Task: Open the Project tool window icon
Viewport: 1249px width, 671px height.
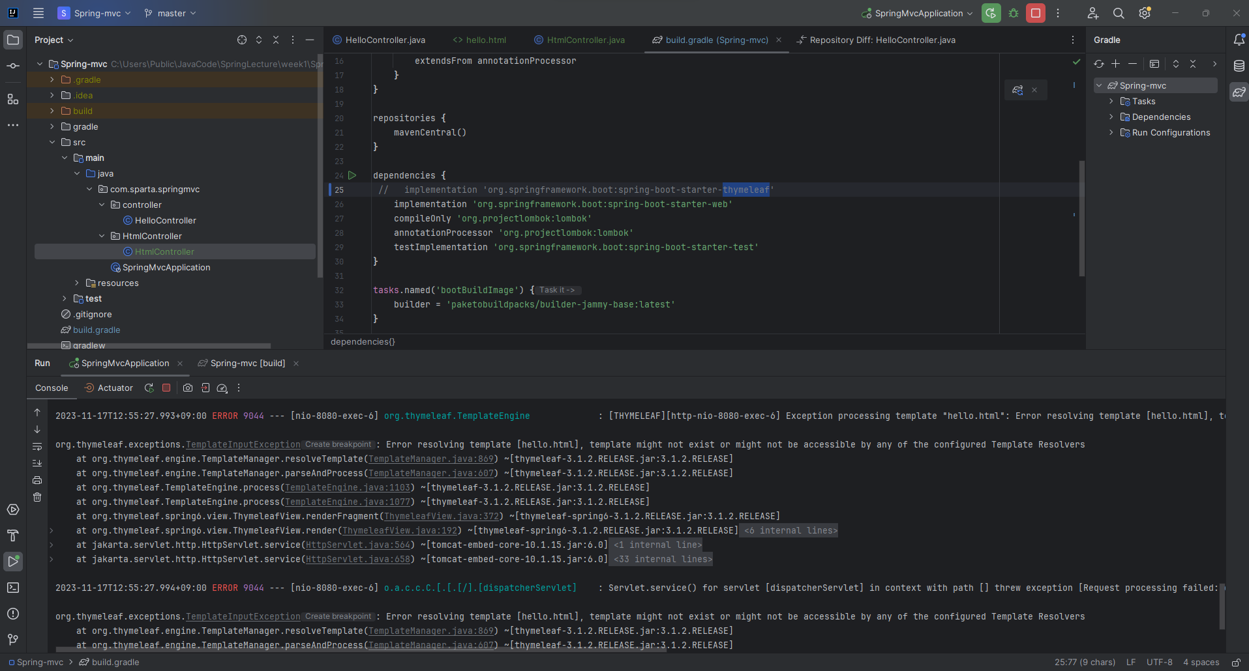Action: [x=13, y=40]
